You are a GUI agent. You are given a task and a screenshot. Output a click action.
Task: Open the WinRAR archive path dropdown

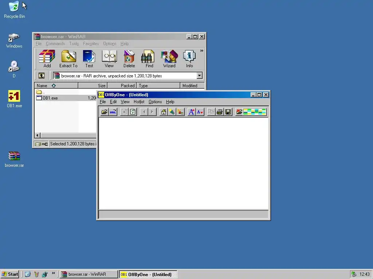(199, 76)
